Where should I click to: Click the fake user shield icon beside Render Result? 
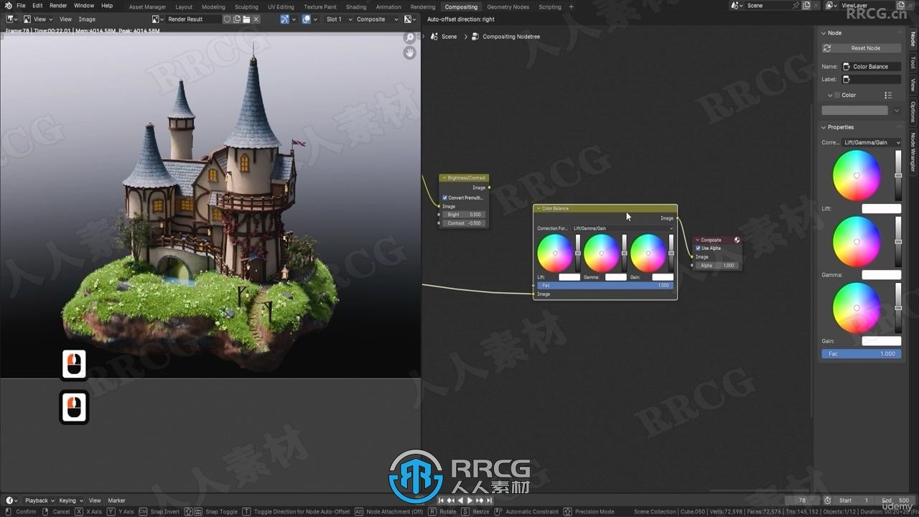tap(227, 19)
